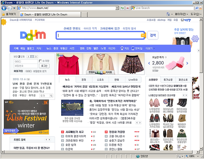
Task: Click the vertical scrollbar down arrow
Action: pyautogui.click(x=201, y=148)
